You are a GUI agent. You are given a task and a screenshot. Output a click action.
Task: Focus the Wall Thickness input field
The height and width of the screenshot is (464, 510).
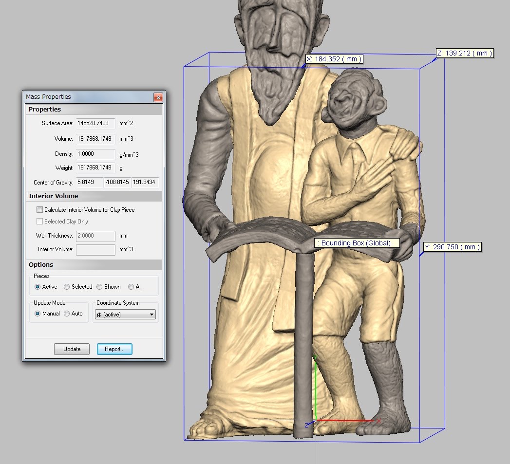(x=95, y=236)
